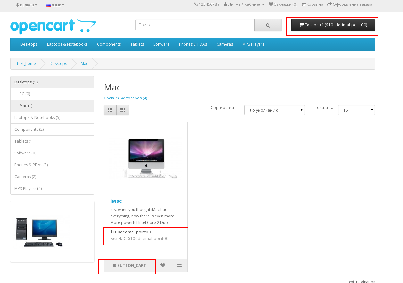Click the BUTTON_CART add to cart button
Viewport: 403px width, 283px height.
click(x=129, y=265)
